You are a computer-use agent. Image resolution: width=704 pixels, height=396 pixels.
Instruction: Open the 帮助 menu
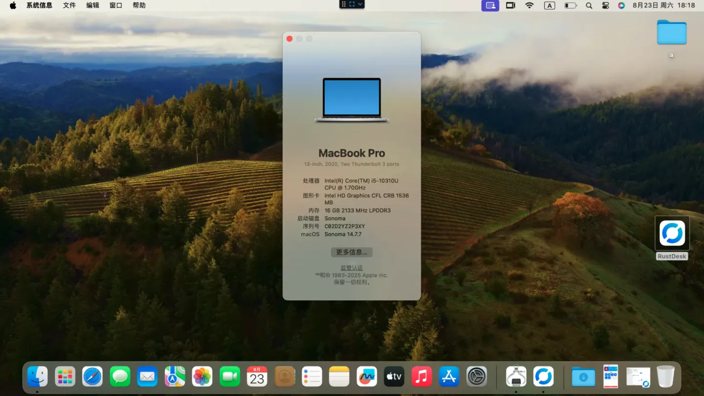[x=139, y=5]
